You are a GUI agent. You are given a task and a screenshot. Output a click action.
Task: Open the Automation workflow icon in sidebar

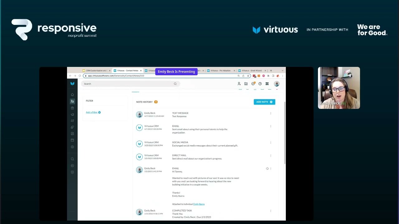point(72,121)
